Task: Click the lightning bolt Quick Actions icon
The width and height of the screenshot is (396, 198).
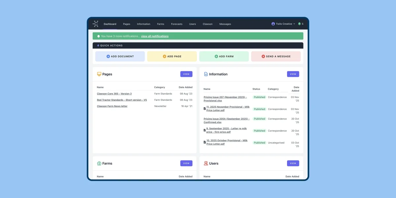Action: [x=98, y=46]
